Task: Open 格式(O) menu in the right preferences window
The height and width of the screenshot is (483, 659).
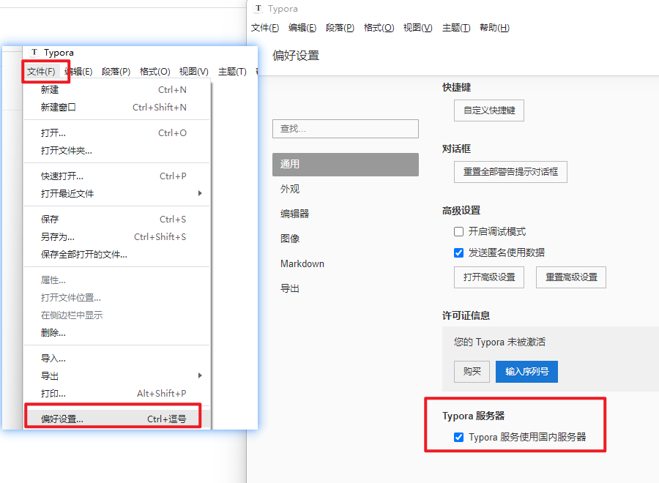Action: point(379,28)
